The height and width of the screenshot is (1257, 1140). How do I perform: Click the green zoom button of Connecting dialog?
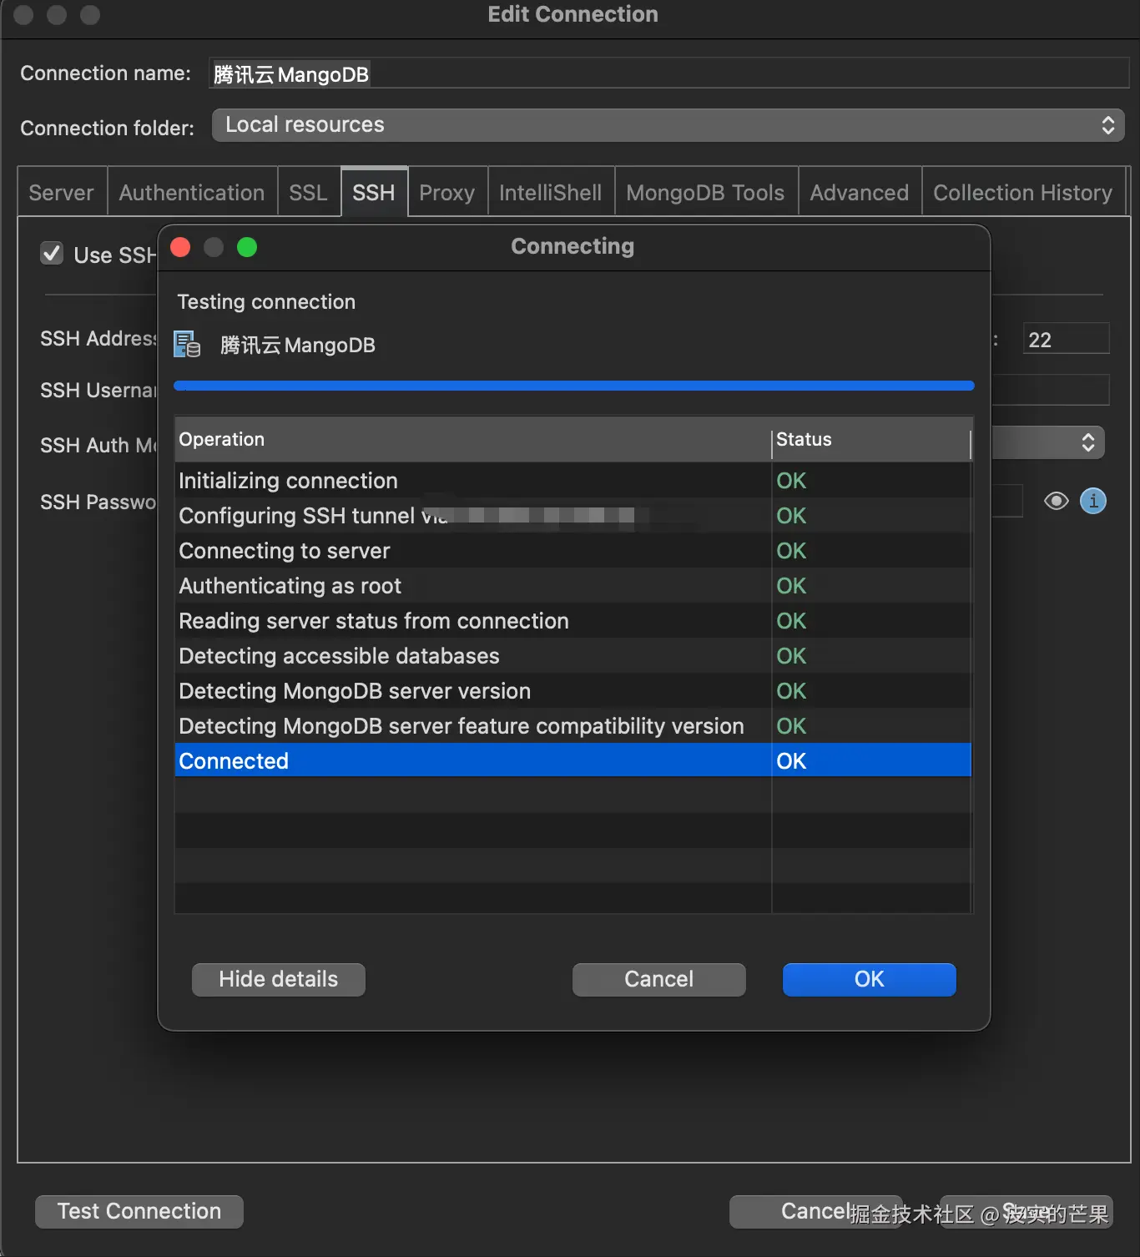[x=247, y=247]
